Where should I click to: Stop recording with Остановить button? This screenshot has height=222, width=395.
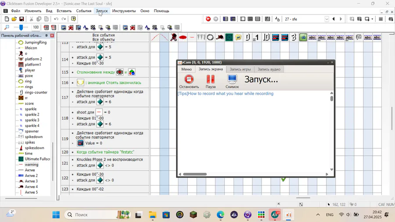click(x=189, y=82)
